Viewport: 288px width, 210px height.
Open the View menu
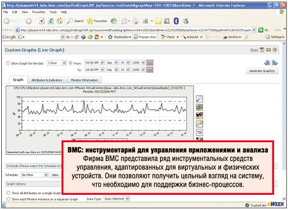(25, 12)
